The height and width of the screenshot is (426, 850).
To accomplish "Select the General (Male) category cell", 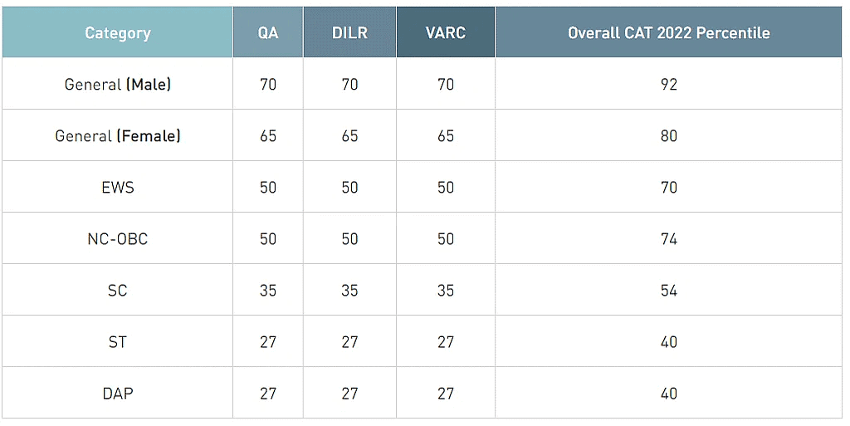I will pyautogui.click(x=118, y=84).
